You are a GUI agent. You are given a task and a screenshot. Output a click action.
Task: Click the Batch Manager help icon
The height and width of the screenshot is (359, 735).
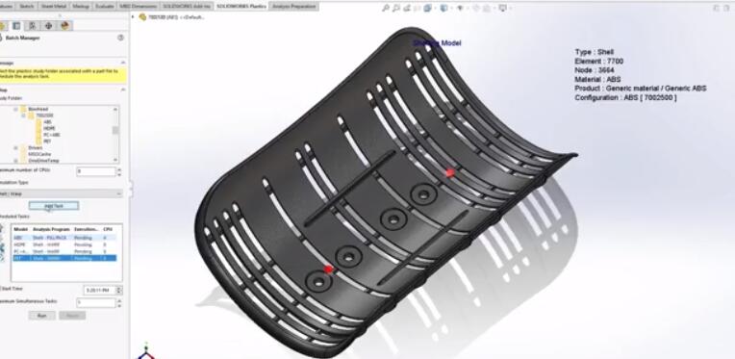pos(120,38)
